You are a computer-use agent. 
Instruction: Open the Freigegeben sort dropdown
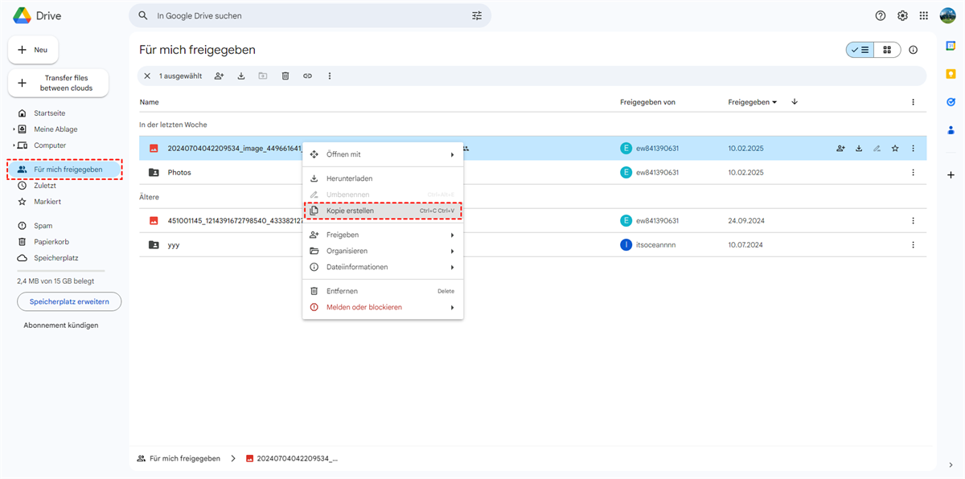pos(752,102)
